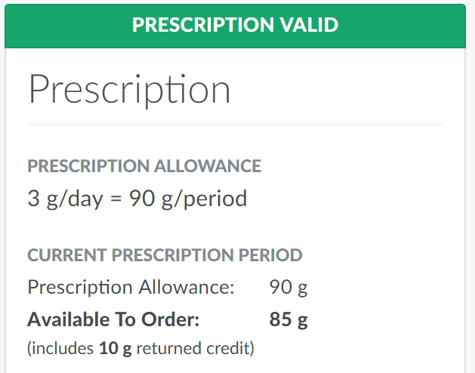Click the divider line under the Prescription heading
The height and width of the screenshot is (373, 475).
[x=235, y=124]
